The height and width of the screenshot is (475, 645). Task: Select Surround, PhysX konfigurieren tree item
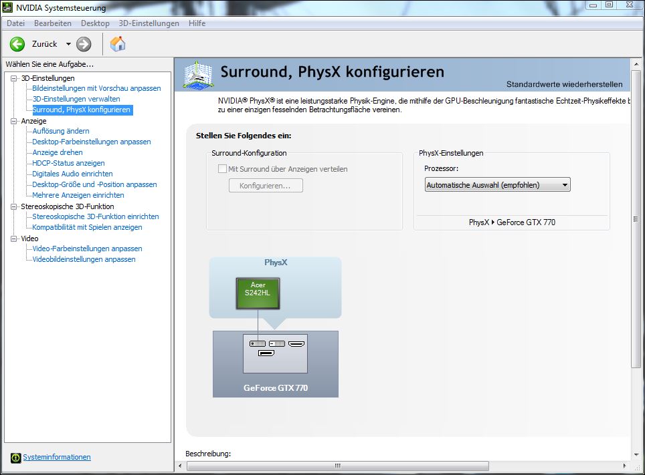click(82, 110)
